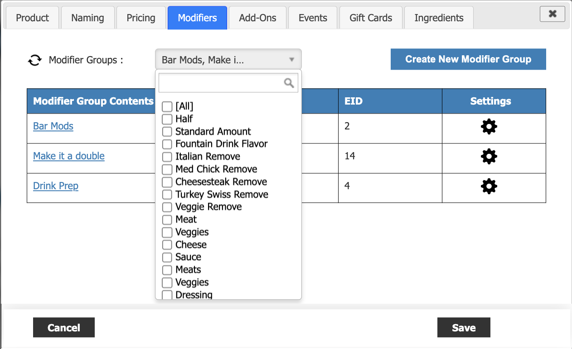572x349 pixels.
Task: Click the Cancel button
Action: point(64,328)
